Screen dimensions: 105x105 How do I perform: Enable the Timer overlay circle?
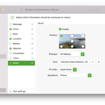(10, 58)
